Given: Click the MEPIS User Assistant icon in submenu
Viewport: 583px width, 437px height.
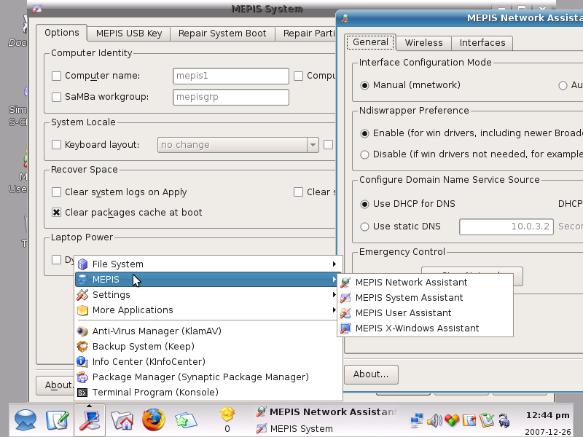Looking at the screenshot, I should pyautogui.click(x=345, y=313).
